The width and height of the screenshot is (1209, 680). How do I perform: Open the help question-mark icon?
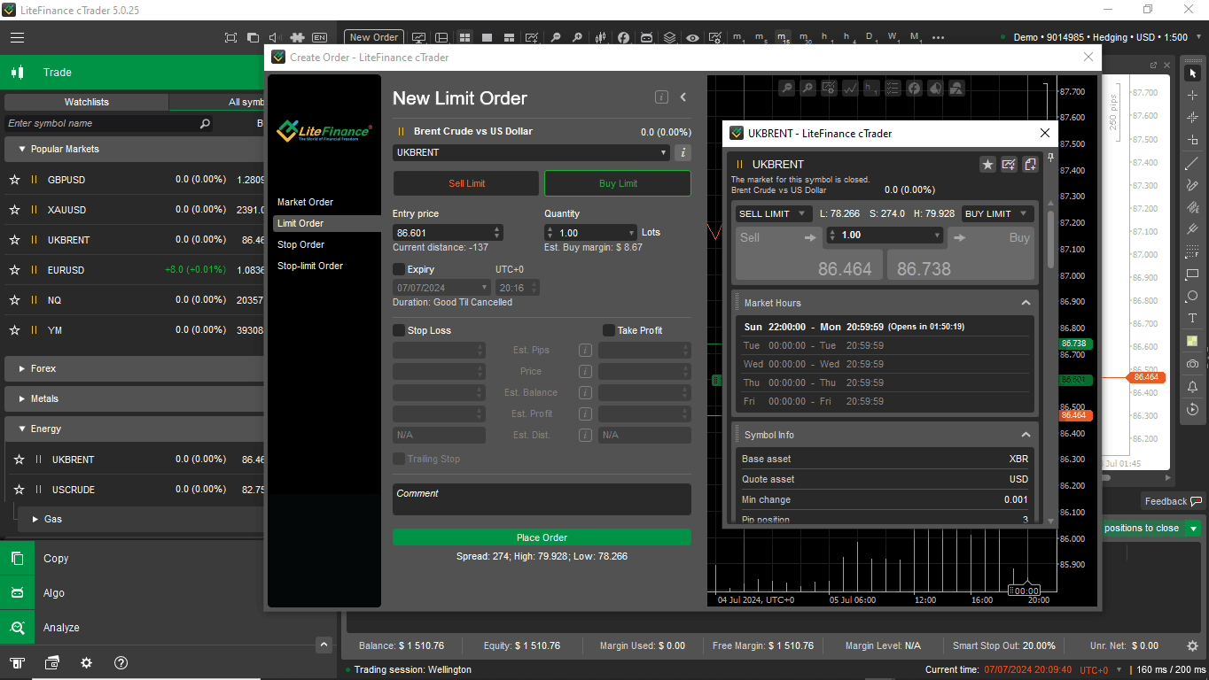(x=121, y=662)
